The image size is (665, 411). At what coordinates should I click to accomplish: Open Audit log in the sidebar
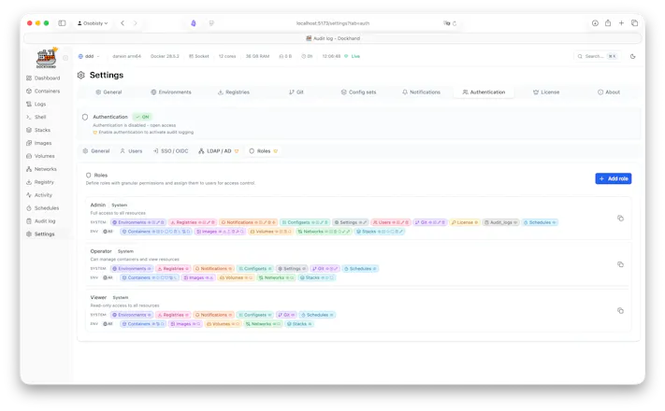[41, 221]
